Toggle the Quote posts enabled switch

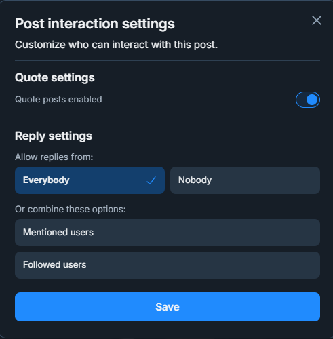(x=308, y=100)
